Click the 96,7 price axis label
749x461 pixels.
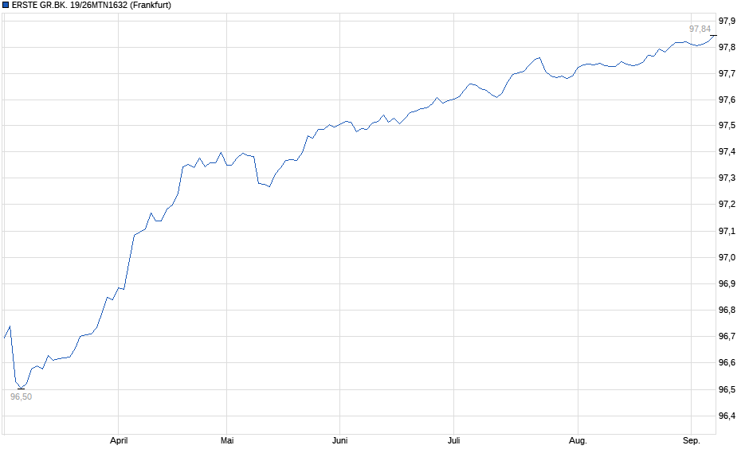tap(727, 337)
